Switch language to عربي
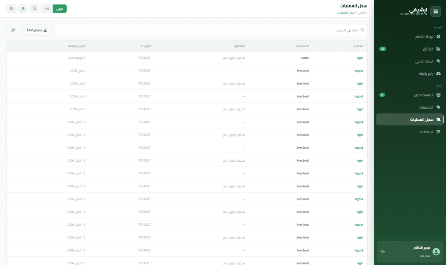 [x=59, y=9]
